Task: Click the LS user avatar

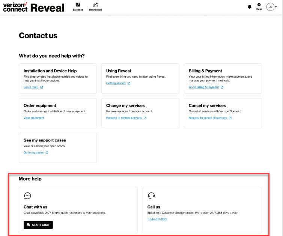Action: tap(270, 7)
